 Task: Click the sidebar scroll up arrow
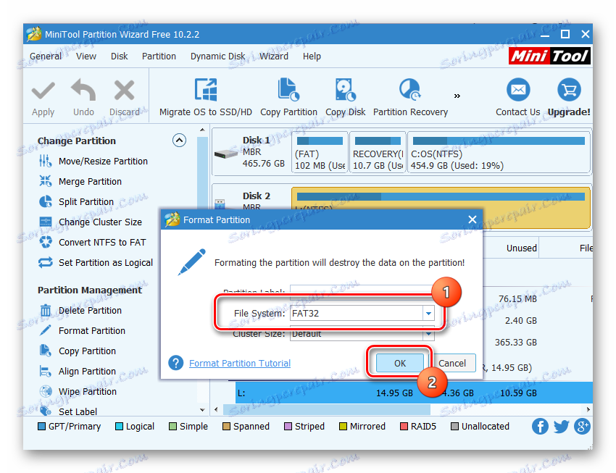pyautogui.click(x=202, y=130)
